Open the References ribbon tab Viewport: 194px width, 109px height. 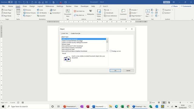[x=50, y=6]
